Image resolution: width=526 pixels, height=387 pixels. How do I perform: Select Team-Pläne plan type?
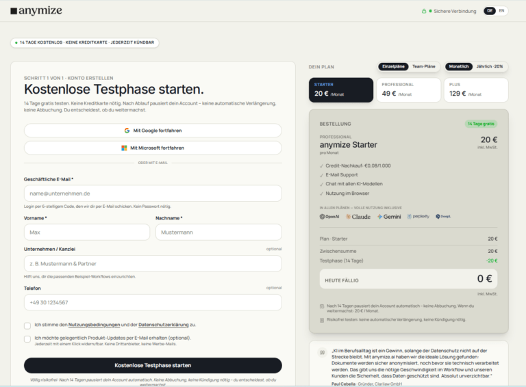tap(424, 66)
